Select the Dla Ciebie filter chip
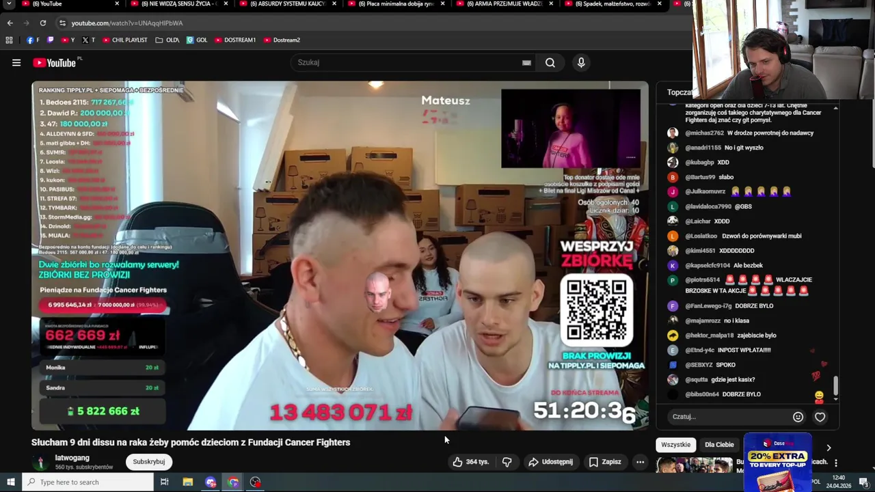The height and width of the screenshot is (492, 875). point(719,445)
